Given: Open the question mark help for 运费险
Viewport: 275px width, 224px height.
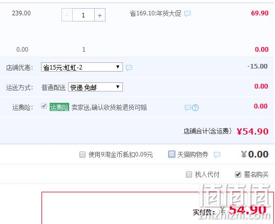Looking at the screenshot, I should tap(195, 107).
